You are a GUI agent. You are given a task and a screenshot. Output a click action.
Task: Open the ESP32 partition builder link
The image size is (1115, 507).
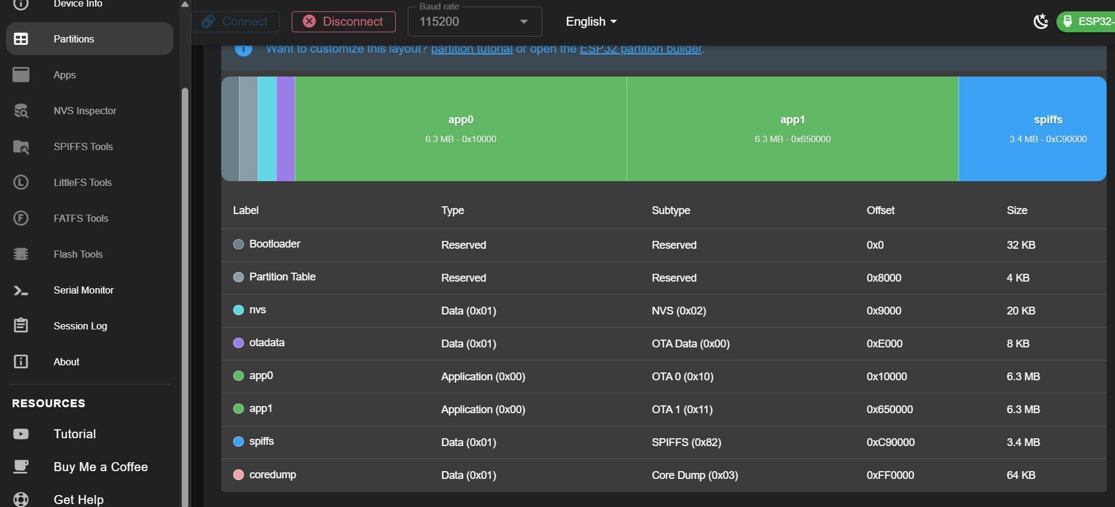pyautogui.click(x=641, y=49)
